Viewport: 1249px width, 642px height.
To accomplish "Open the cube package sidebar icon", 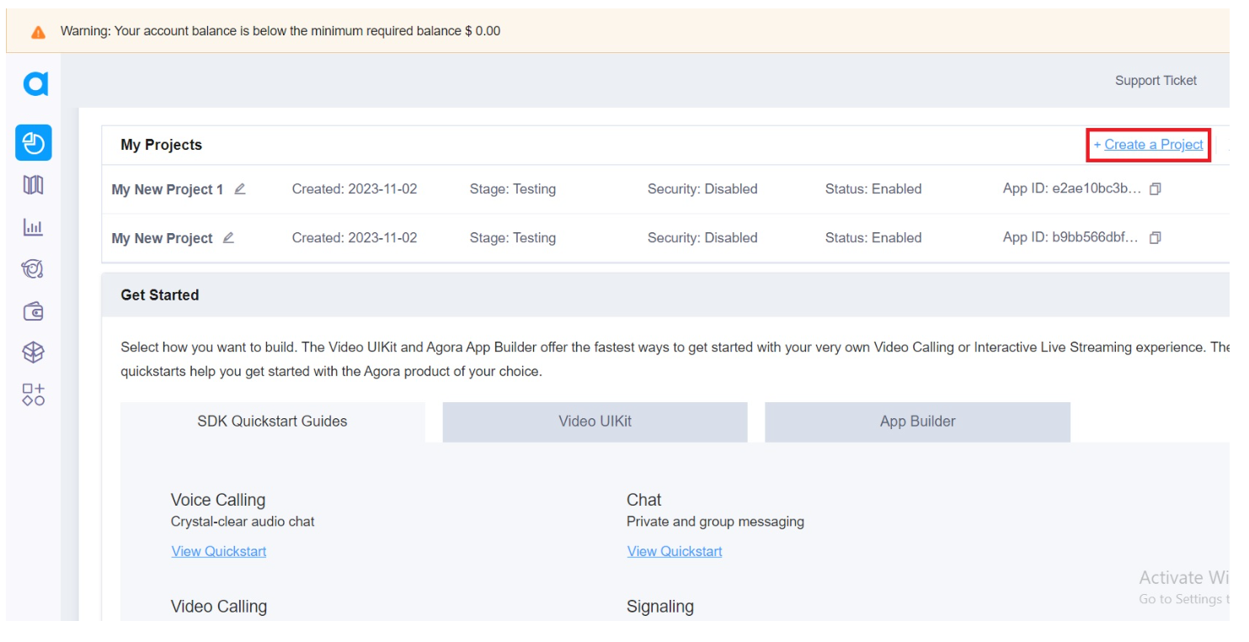I will point(33,353).
